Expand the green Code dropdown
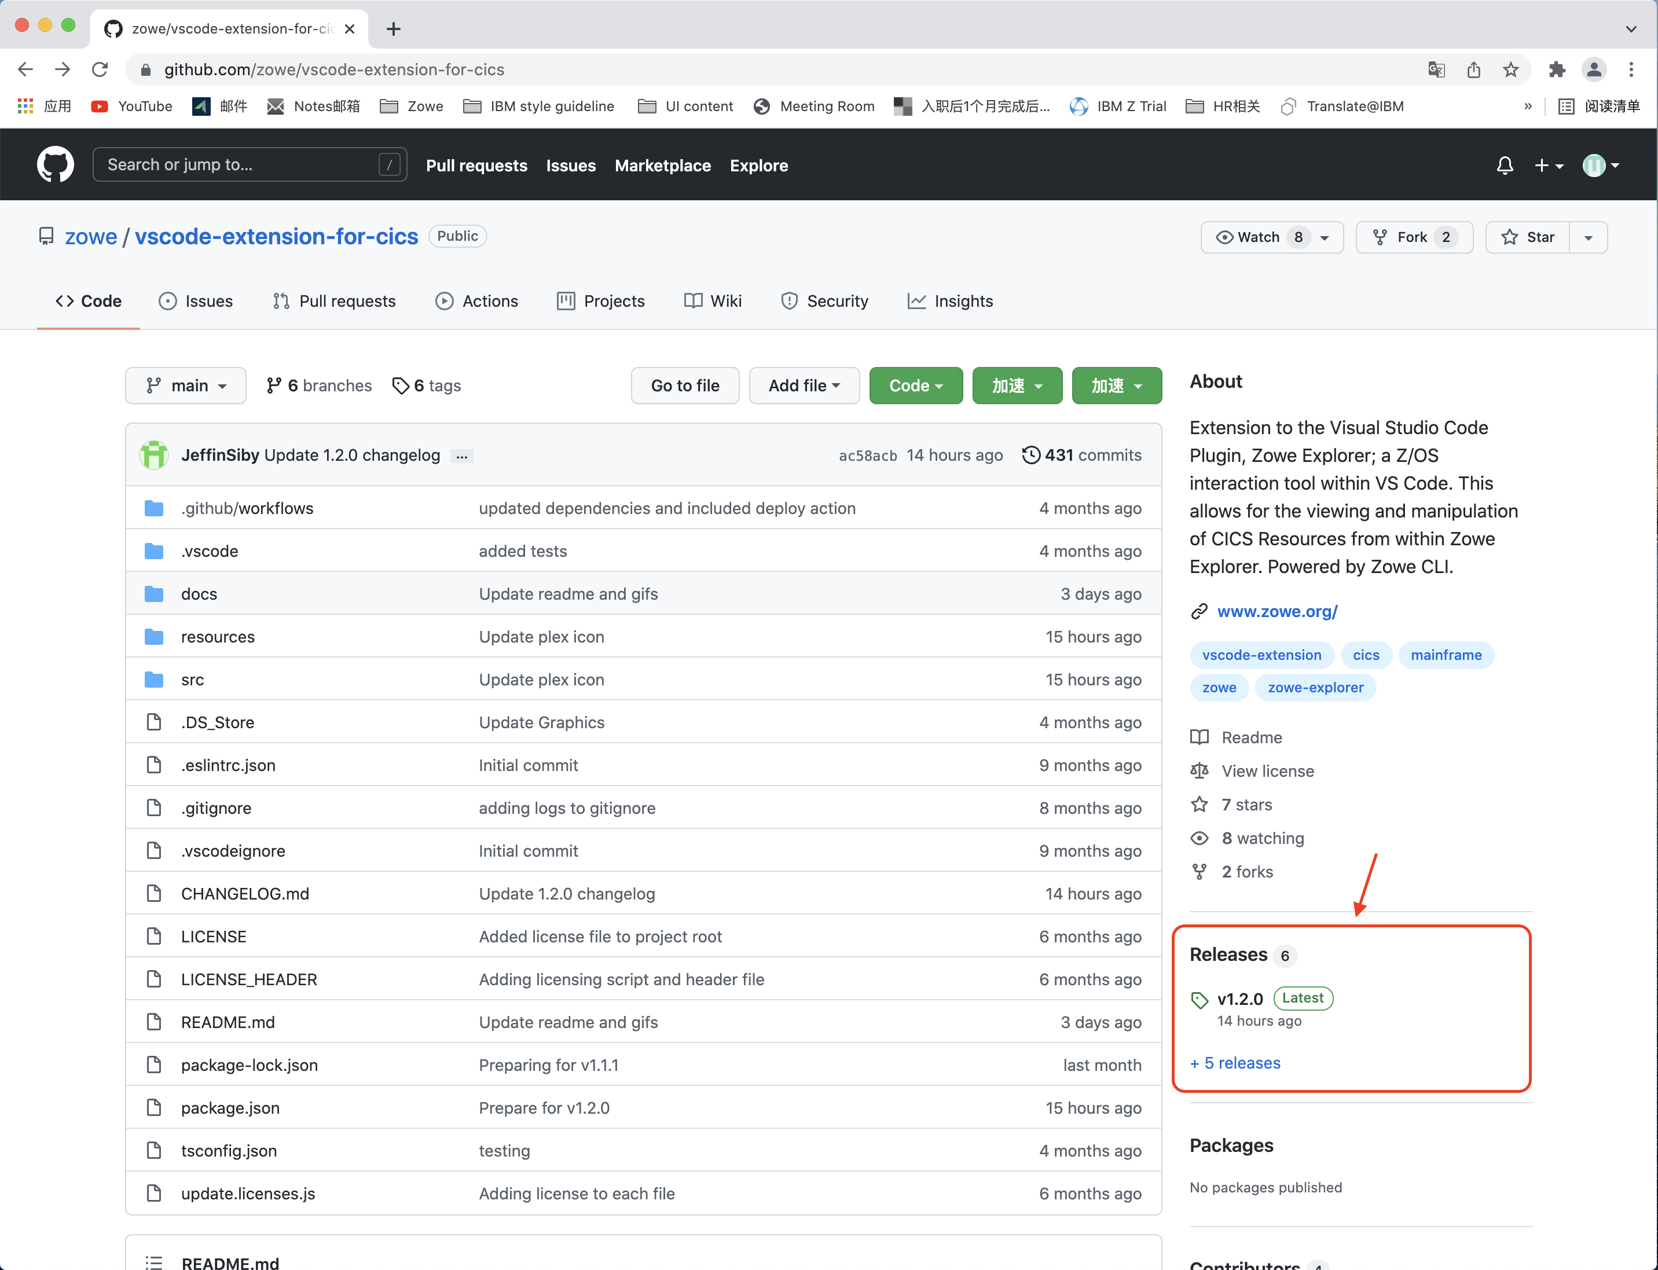 point(916,386)
